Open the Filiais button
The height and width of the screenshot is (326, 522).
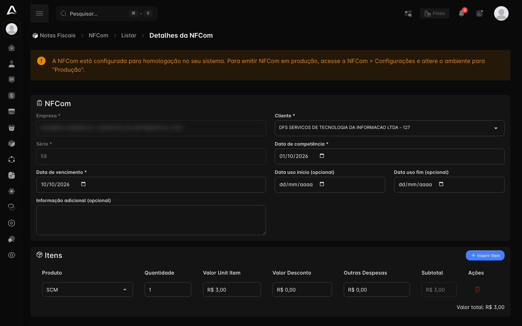coord(435,13)
